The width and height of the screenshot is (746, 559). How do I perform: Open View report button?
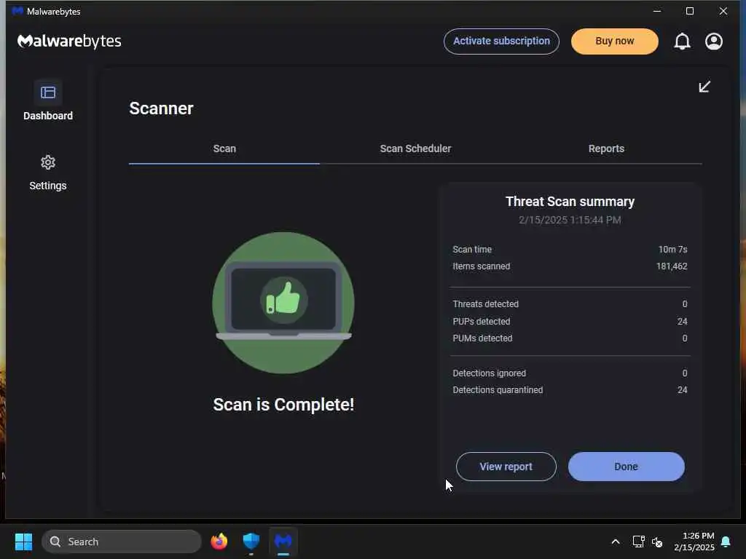(506, 467)
